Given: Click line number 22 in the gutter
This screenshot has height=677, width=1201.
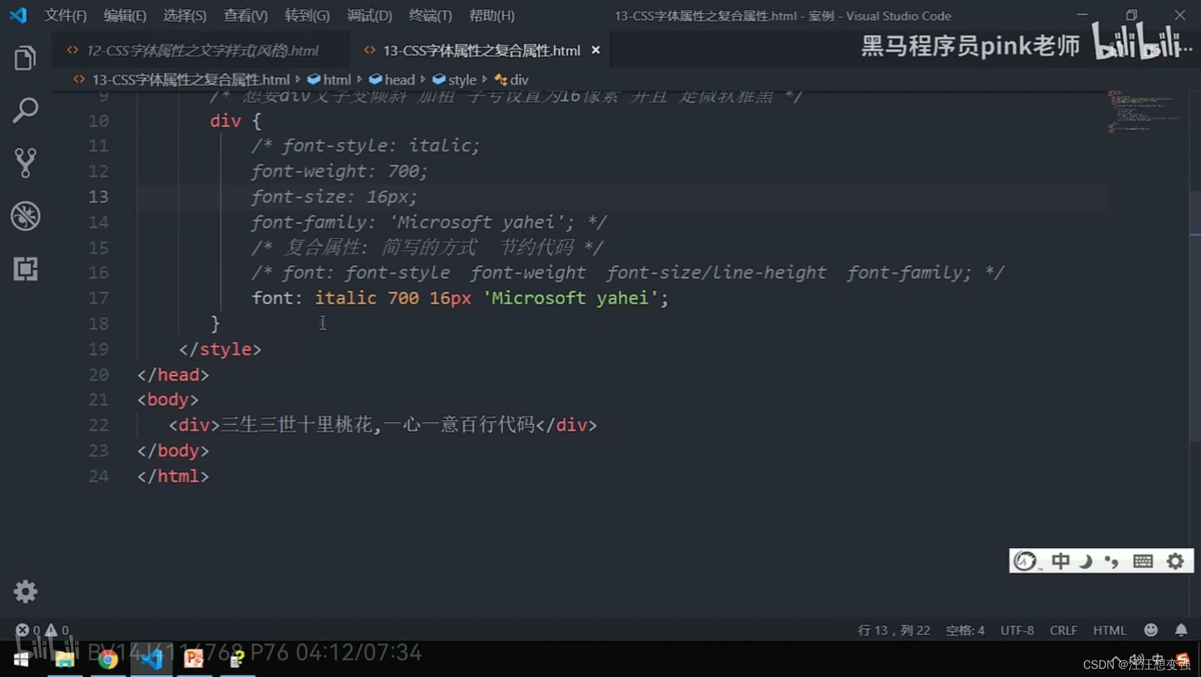Looking at the screenshot, I should pos(98,425).
